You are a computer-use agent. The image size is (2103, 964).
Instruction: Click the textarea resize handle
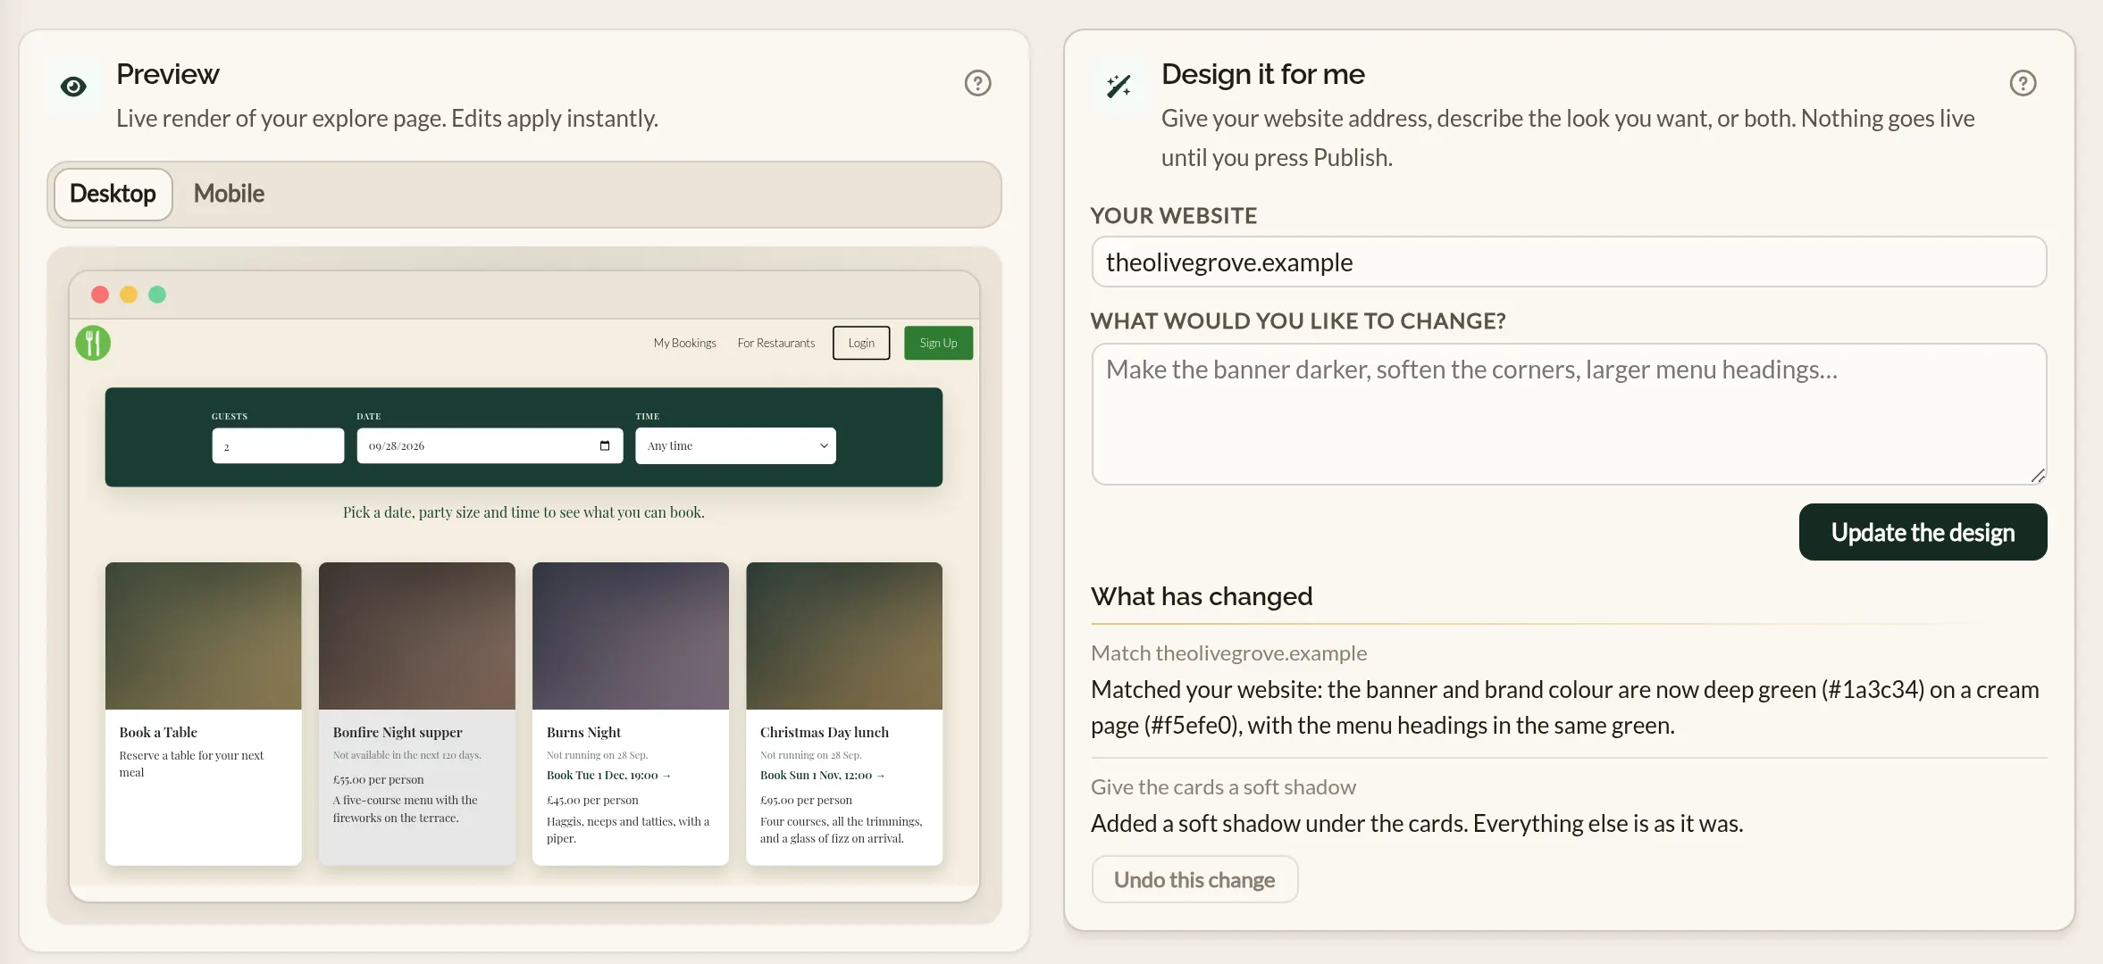(2037, 476)
